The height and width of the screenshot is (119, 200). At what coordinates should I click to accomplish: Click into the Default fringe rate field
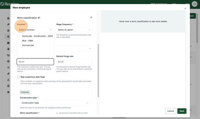coord(74,62)
